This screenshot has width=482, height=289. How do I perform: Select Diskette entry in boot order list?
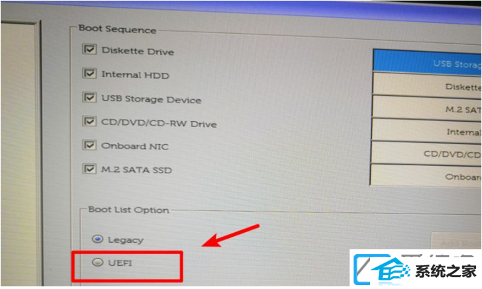pos(427,85)
